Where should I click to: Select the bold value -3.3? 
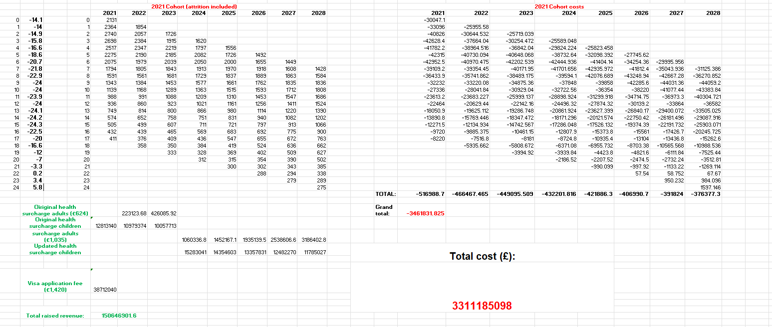click(36, 166)
